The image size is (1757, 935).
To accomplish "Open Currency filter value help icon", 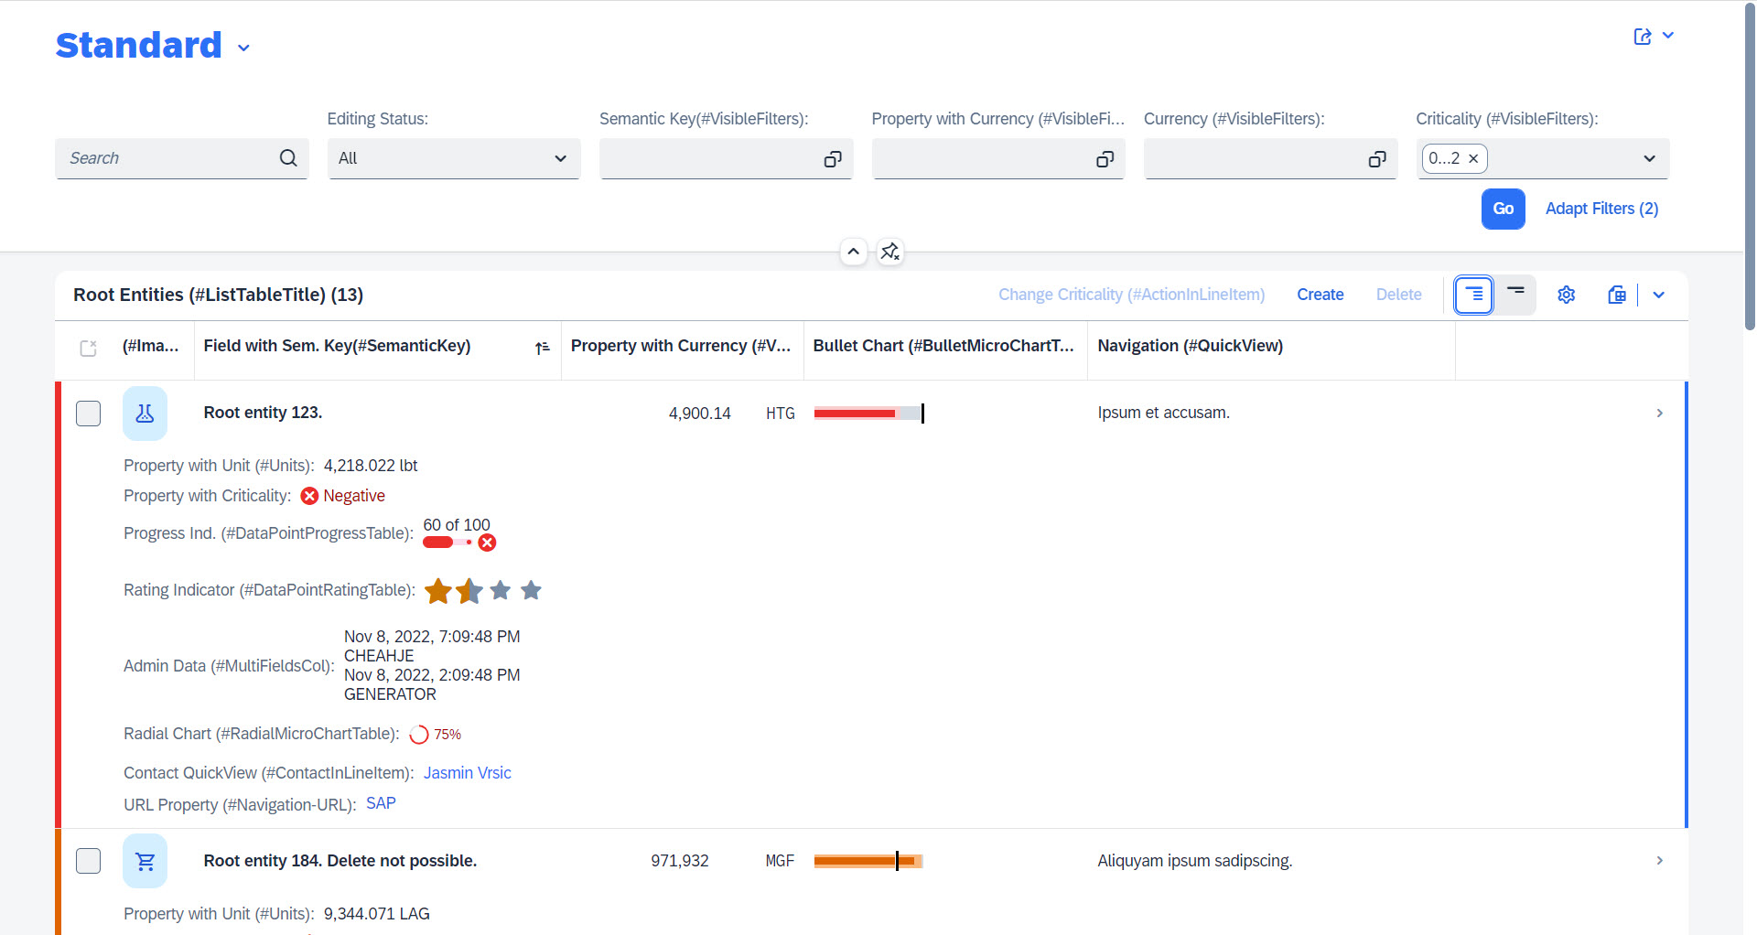I will [1377, 159].
